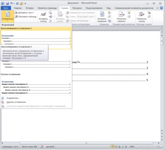Switch to the Вставка tab

point(30,8)
